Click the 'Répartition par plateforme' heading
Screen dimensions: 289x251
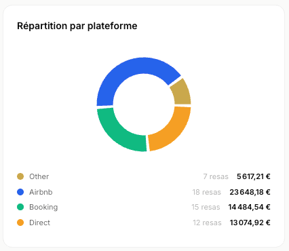tap(77, 26)
